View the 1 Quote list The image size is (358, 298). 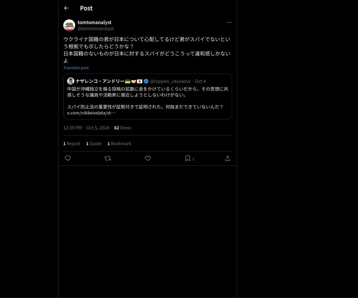point(94,144)
